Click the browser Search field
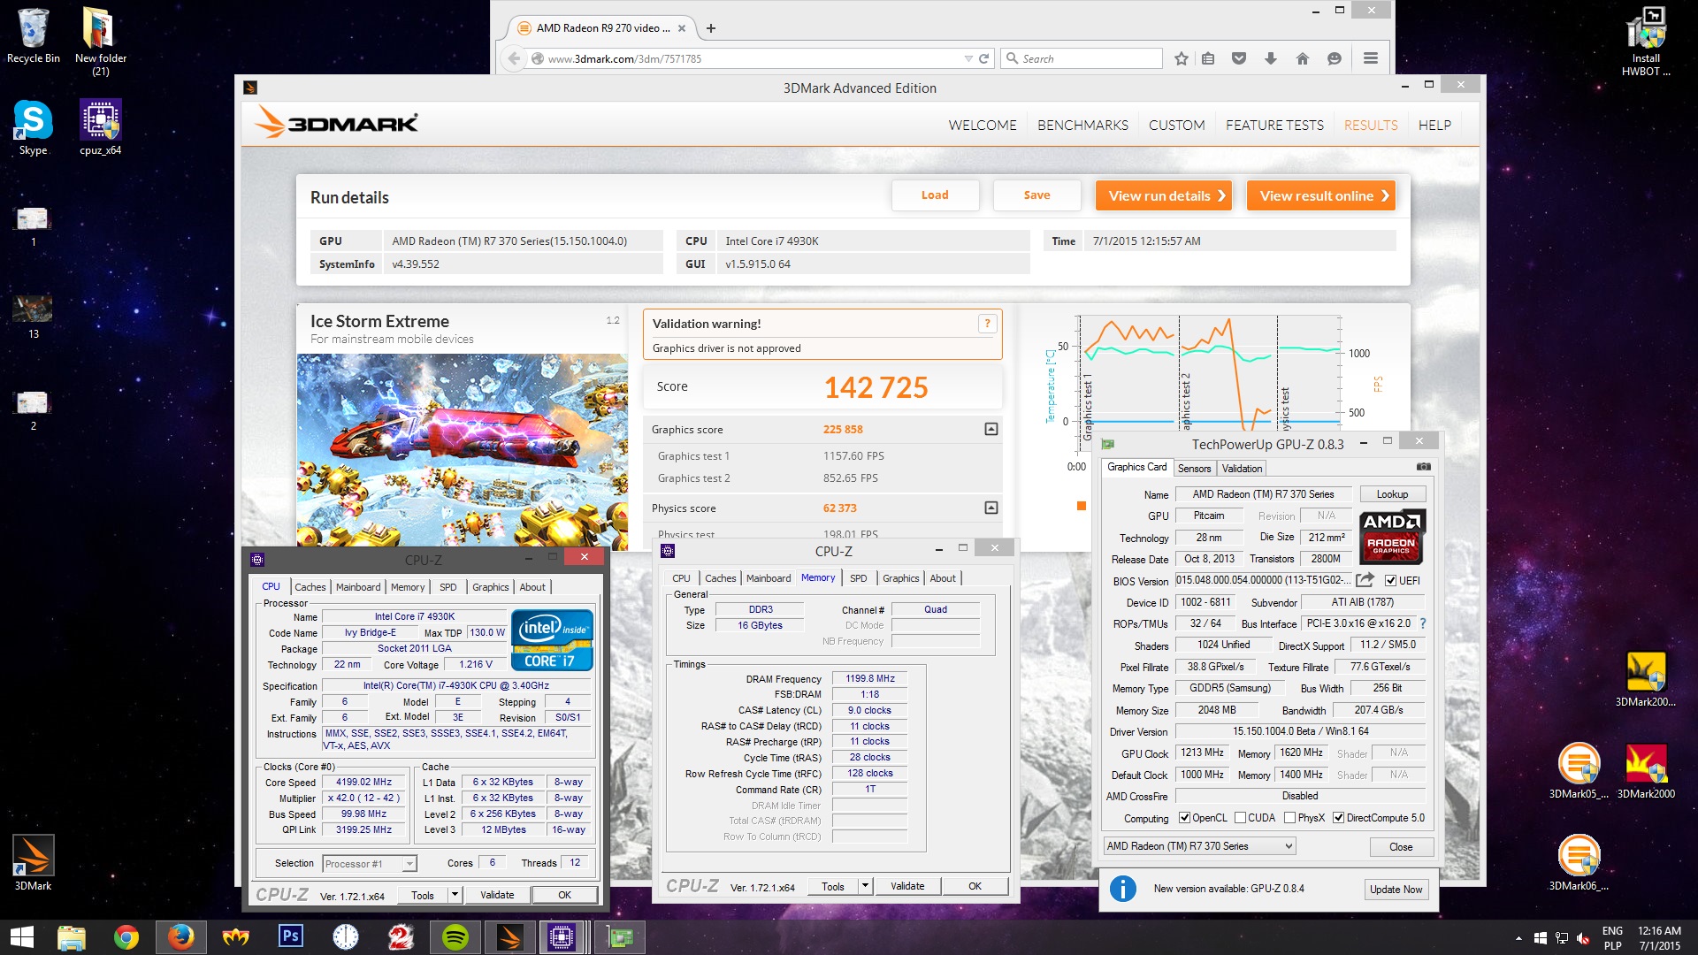This screenshot has width=1698, height=955. click(1082, 58)
